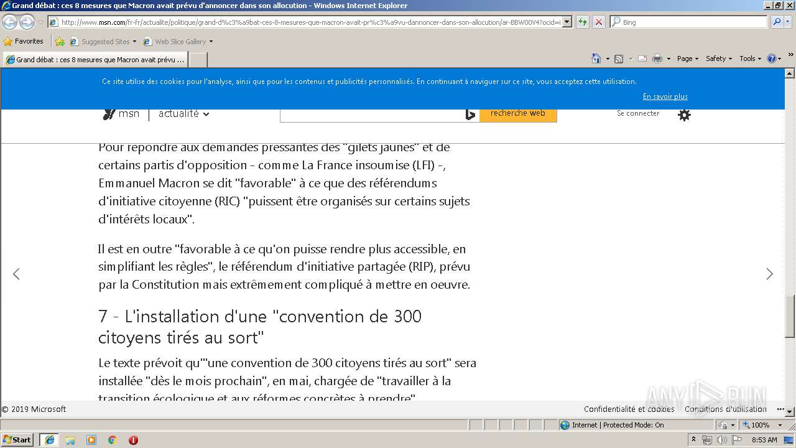Screen dimensions: 796x448
Task: Open a new blank tab
Action: point(198,60)
